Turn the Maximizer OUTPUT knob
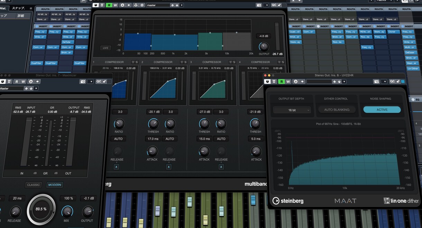 tap(88, 211)
